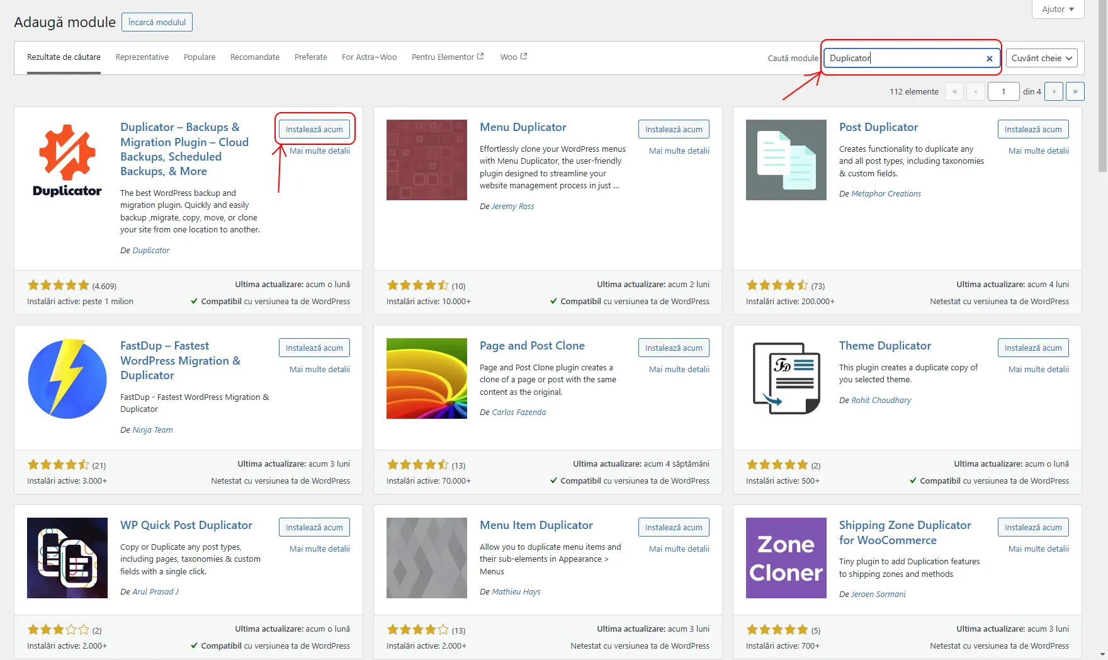Open the Populare tab

pyautogui.click(x=200, y=57)
